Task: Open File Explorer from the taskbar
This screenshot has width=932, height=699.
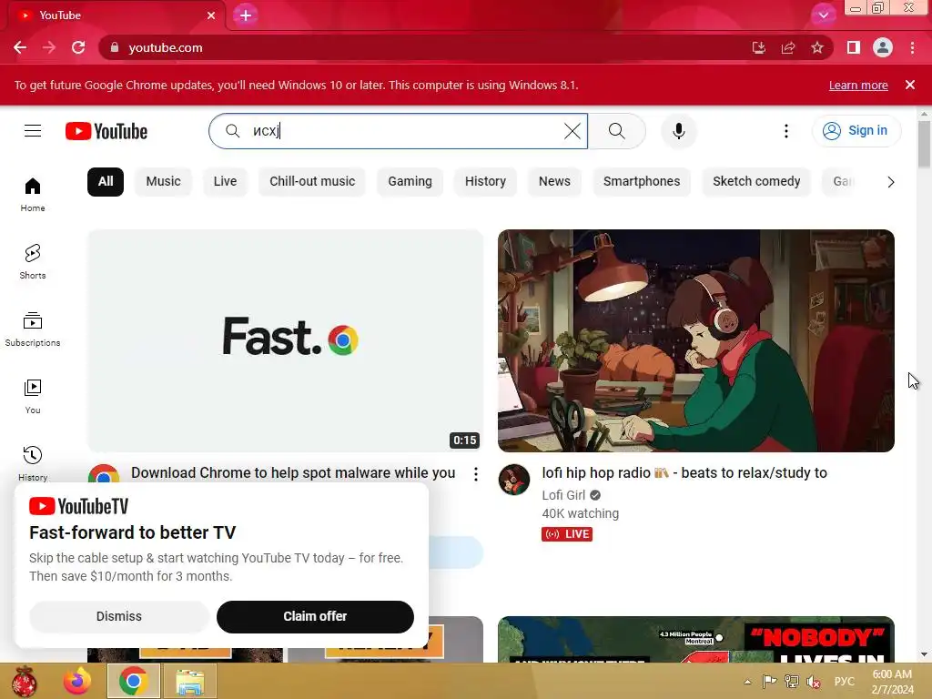Action: point(189,681)
